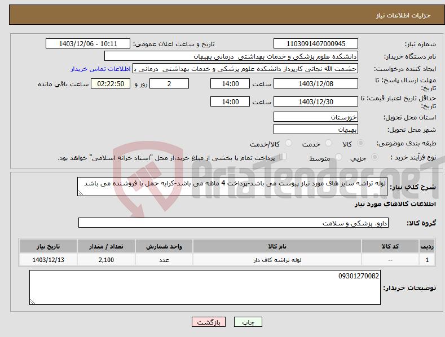Click the بازگشت (back) button
Viewport: 445px width, 337px height.
click(x=209, y=322)
